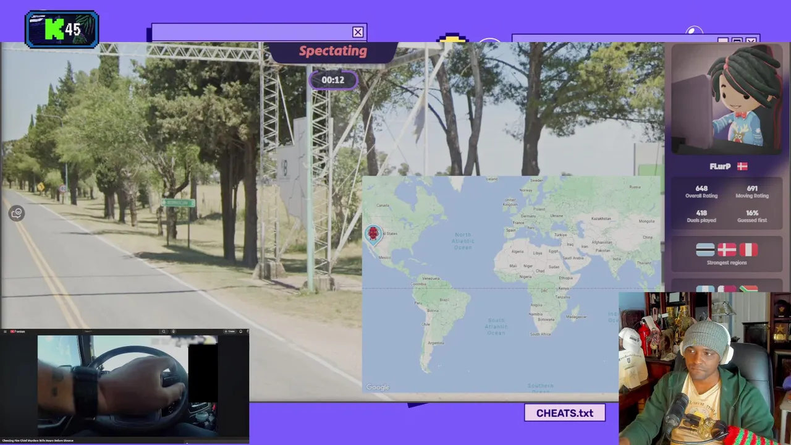791x445 pixels.
Task: Click the 00:12 round timer
Action: coord(332,80)
